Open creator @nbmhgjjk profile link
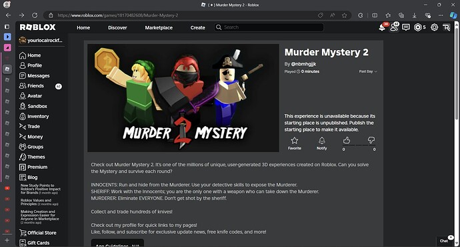The width and height of the screenshot is (460, 247). pyautogui.click(x=303, y=63)
